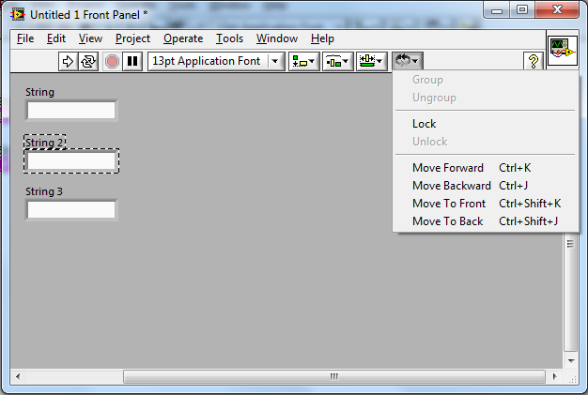
Task: Click the LabVIEW icon in title bar
Action: [17, 15]
